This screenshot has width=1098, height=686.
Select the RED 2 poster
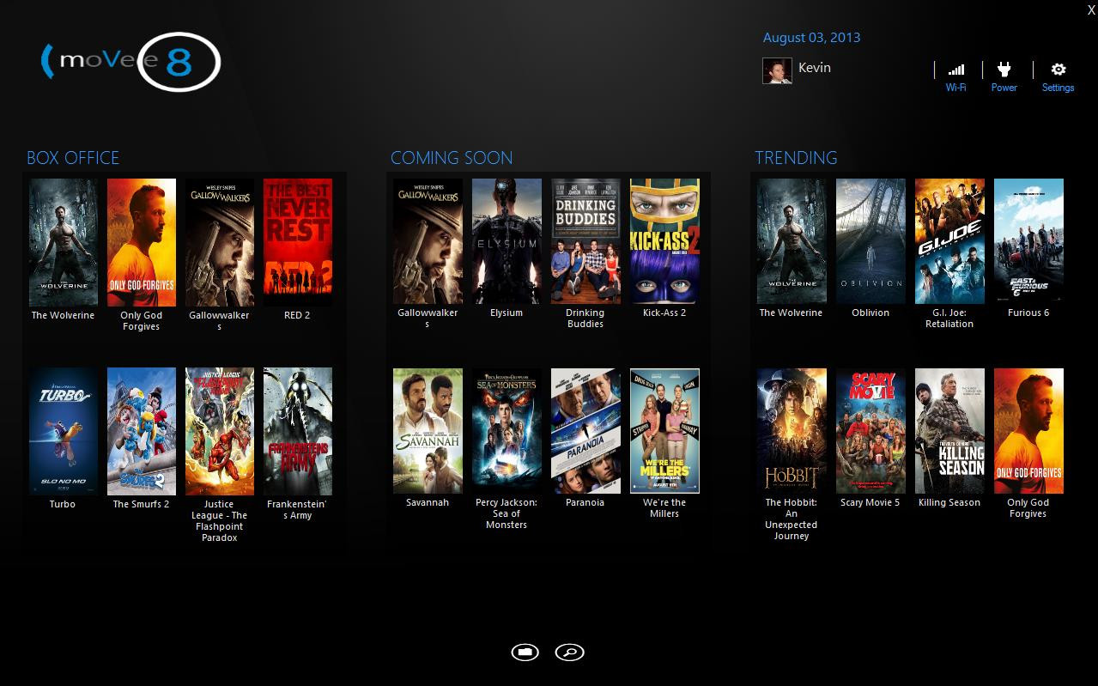tap(298, 242)
